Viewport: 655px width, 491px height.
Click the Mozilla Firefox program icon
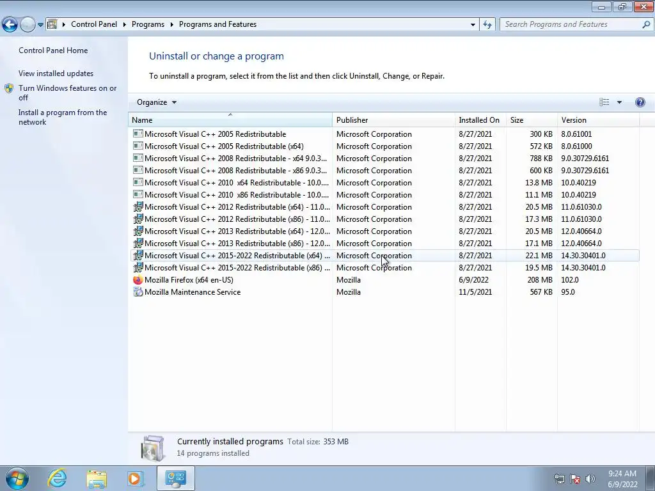tap(138, 280)
